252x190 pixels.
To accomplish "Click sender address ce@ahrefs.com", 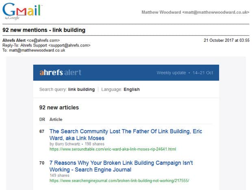I will coord(43,40).
